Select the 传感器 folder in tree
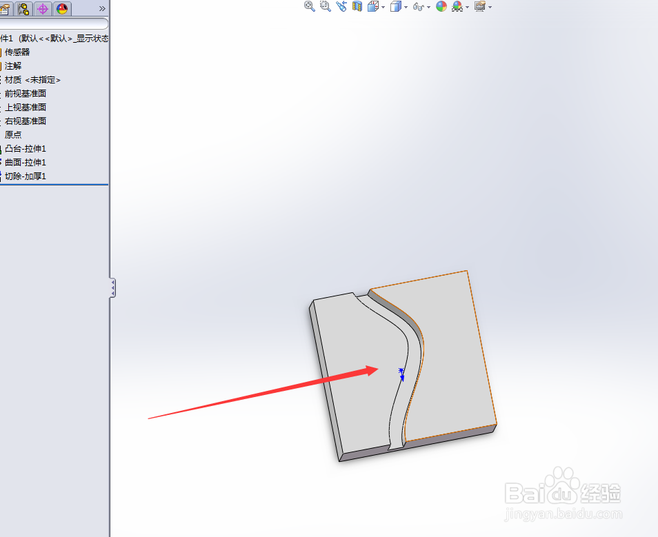 (x=17, y=52)
